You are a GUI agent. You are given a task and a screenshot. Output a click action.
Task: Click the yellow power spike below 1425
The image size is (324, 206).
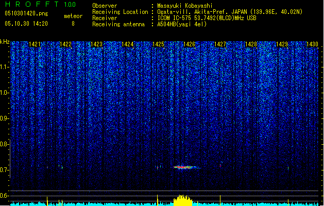(x=158, y=200)
